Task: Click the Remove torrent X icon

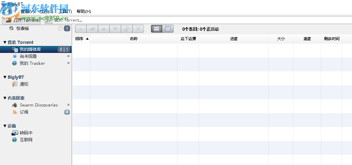Action: pyautogui.click(x=138, y=29)
